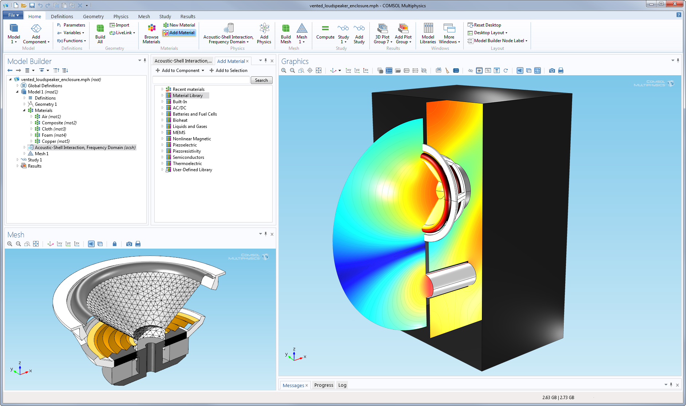Viewport: 686px width, 406px height.
Task: Click the Add Physics icon
Action: [264, 33]
